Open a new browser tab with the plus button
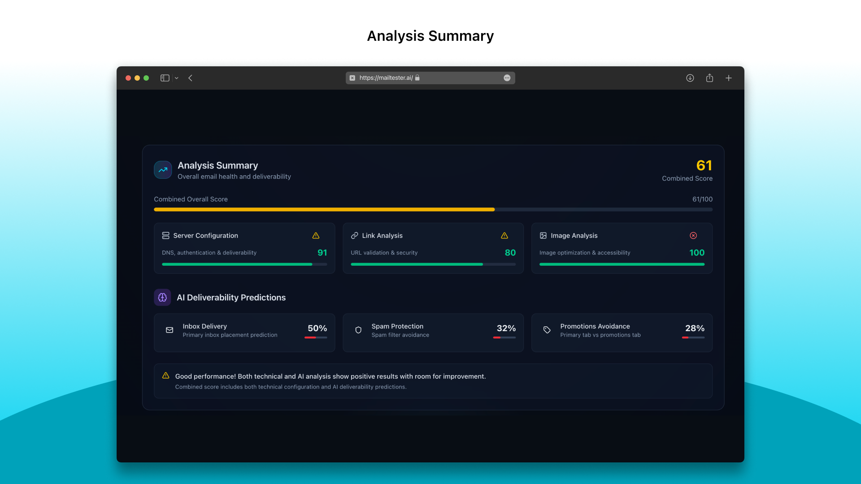This screenshot has height=484, width=861. (x=729, y=78)
